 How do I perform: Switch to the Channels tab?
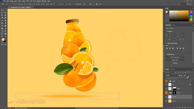(172, 69)
